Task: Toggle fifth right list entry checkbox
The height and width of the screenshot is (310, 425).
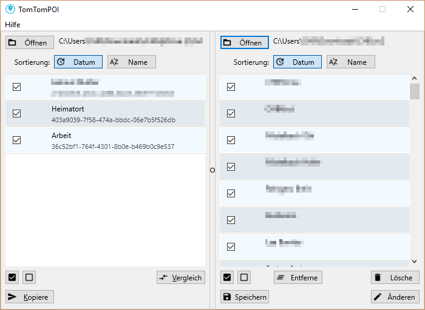Action: [x=231, y=193]
